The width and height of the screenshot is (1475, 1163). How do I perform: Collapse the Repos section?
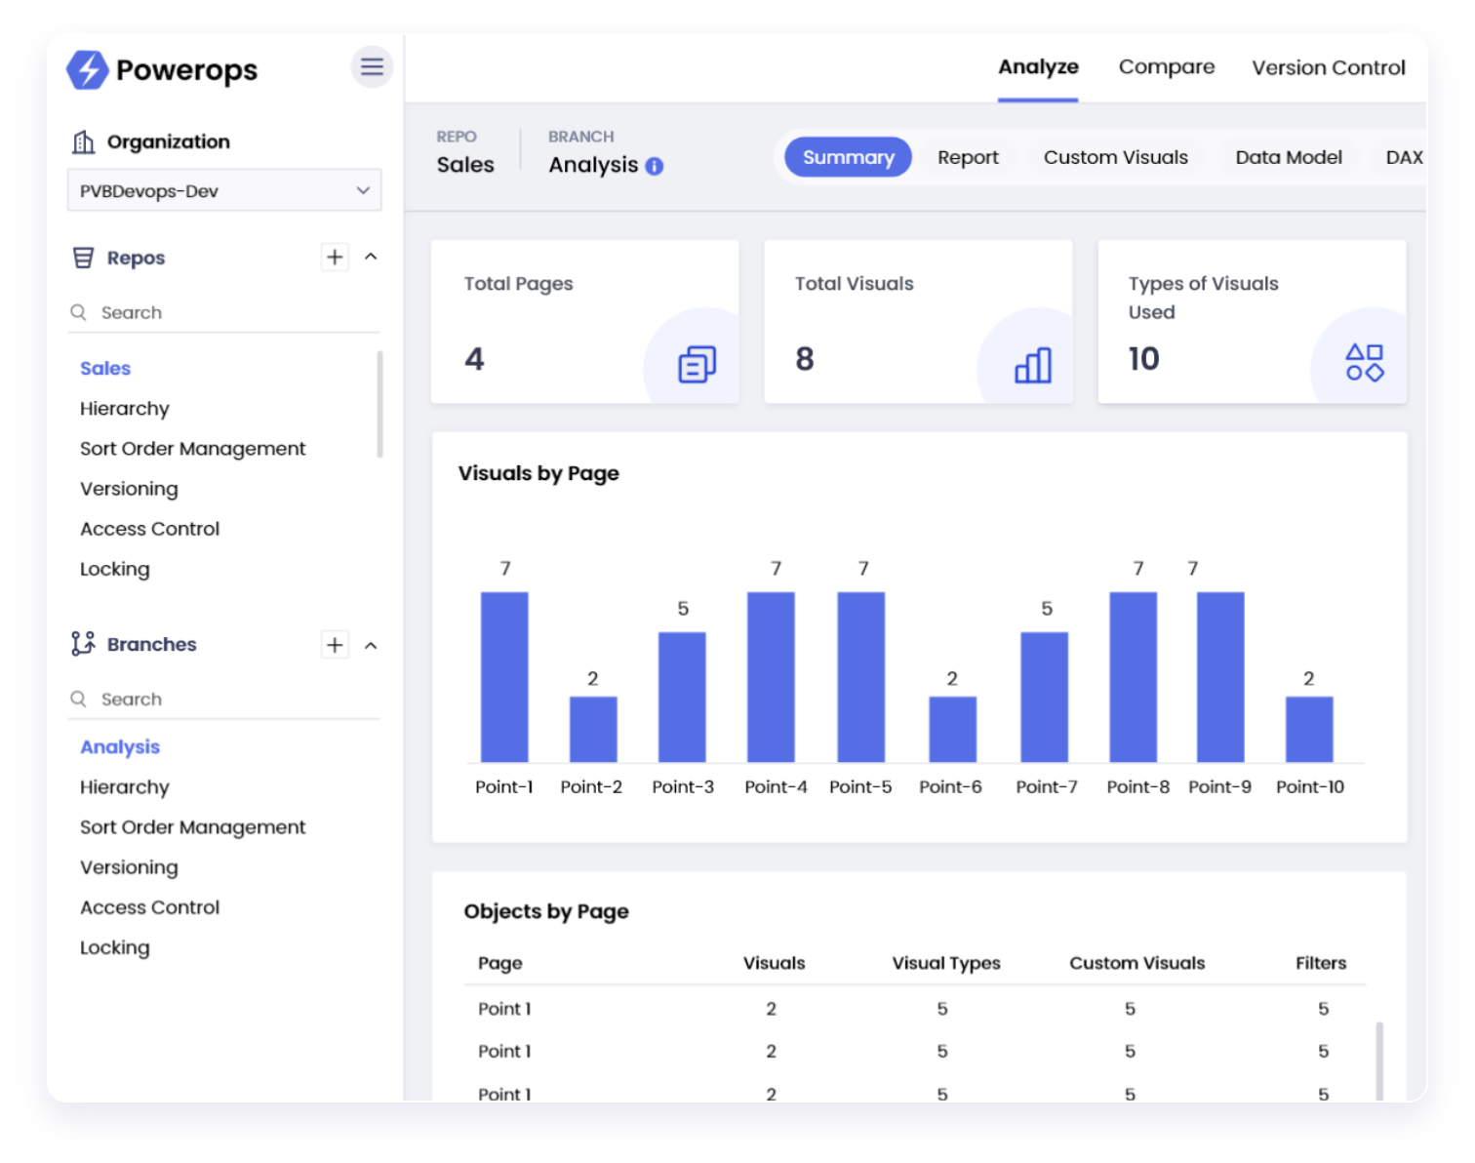coord(371,258)
